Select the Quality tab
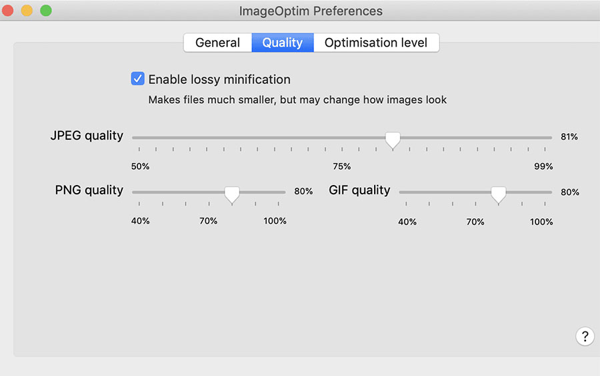600x376 pixels. [x=282, y=43]
